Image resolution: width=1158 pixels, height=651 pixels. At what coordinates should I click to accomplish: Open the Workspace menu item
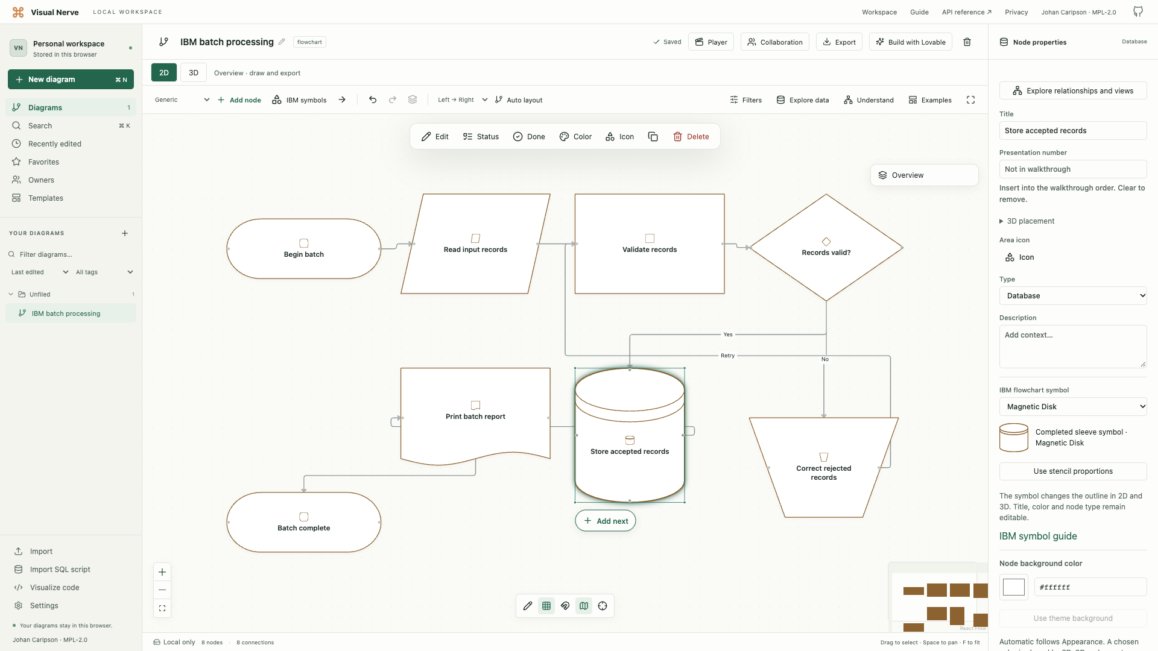point(879,12)
